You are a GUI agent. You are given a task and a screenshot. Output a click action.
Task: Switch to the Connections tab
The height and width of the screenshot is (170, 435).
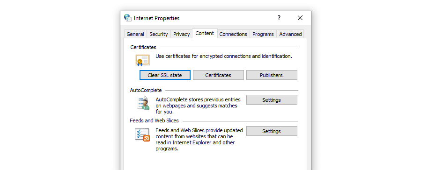coord(233,34)
